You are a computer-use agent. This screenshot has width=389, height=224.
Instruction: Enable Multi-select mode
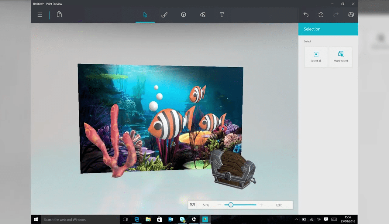click(340, 57)
